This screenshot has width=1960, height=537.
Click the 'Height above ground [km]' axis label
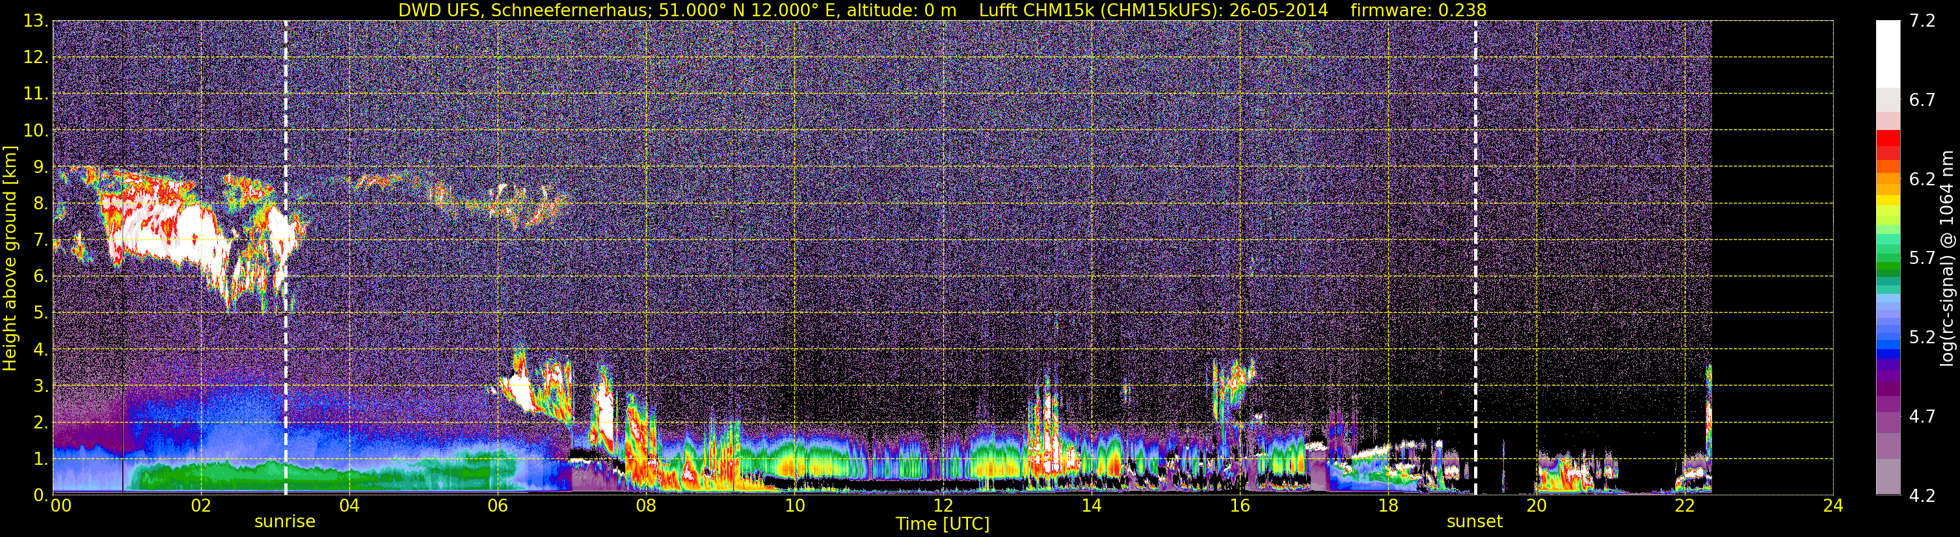pyautogui.click(x=10, y=258)
